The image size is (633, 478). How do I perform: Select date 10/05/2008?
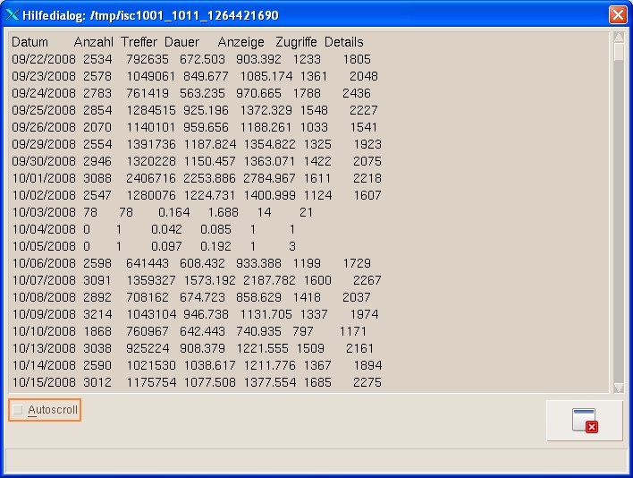(x=44, y=246)
